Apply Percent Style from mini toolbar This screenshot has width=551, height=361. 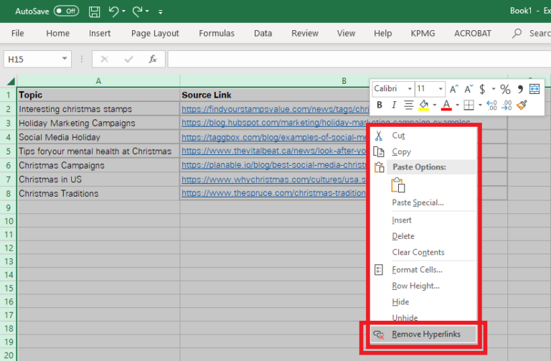pos(505,89)
